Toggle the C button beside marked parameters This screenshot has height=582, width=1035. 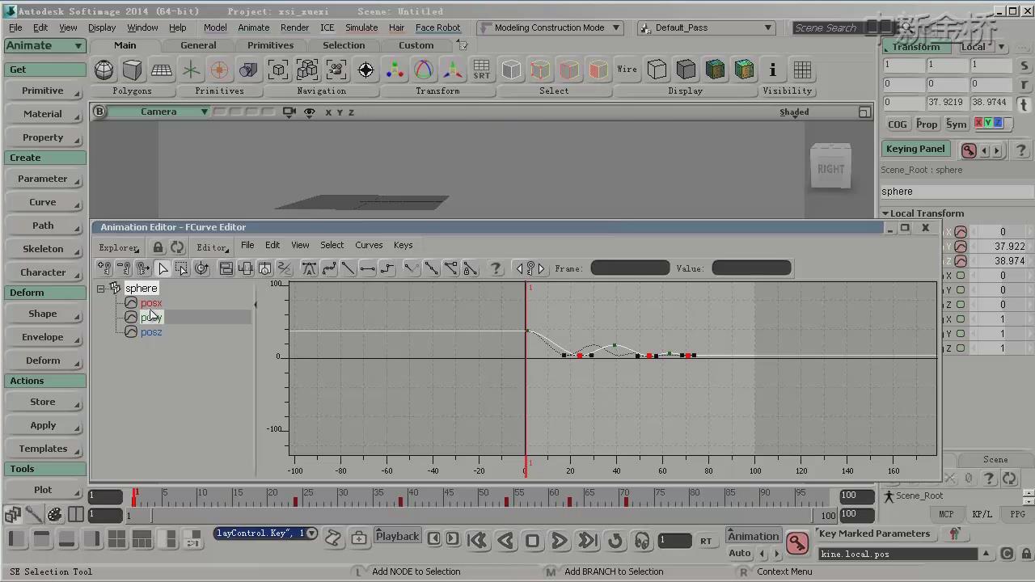[1007, 554]
